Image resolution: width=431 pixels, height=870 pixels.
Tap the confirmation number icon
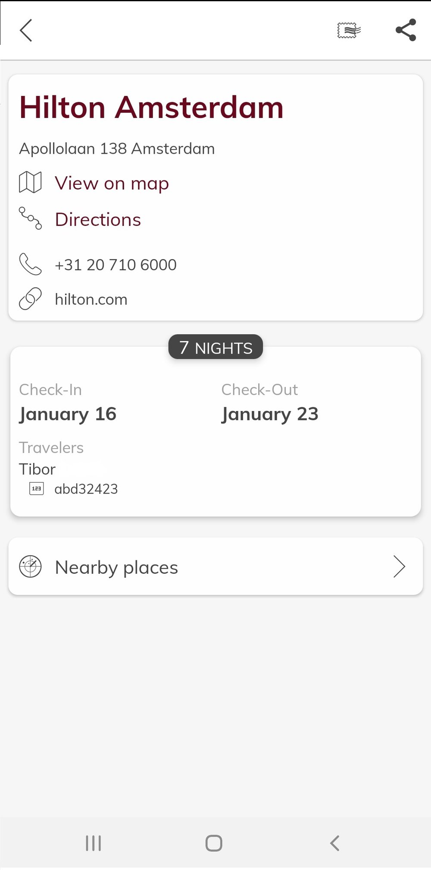coord(37,488)
